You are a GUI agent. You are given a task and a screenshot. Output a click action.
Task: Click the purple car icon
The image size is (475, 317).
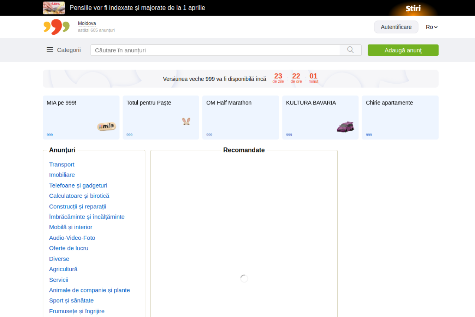click(x=345, y=127)
